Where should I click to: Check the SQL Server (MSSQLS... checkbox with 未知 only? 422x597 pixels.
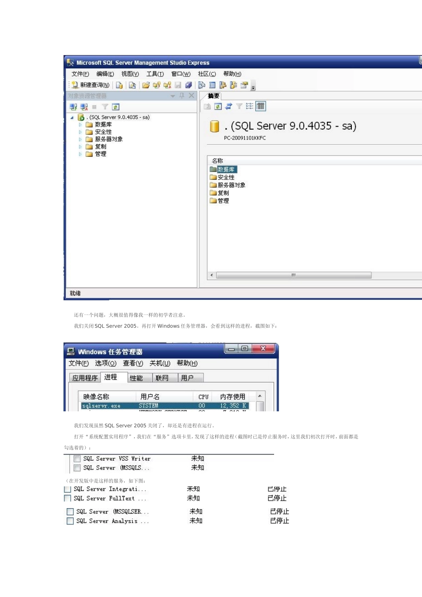77,468
